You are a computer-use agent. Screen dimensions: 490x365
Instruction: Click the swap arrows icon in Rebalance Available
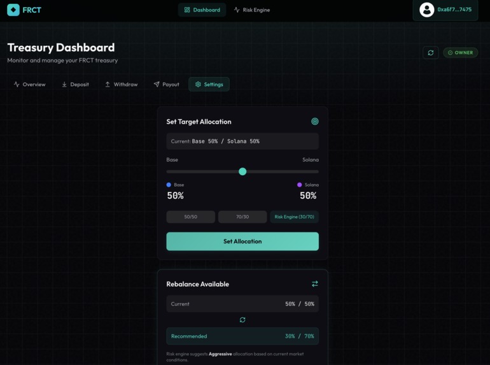point(315,283)
